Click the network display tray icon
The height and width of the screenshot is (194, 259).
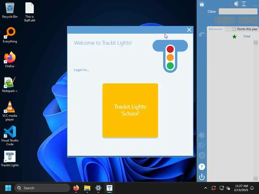tap(222, 188)
